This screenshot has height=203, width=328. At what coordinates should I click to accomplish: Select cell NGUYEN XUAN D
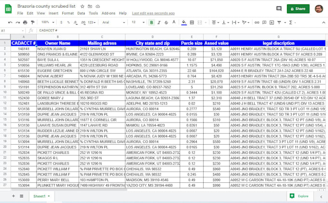[57, 49]
